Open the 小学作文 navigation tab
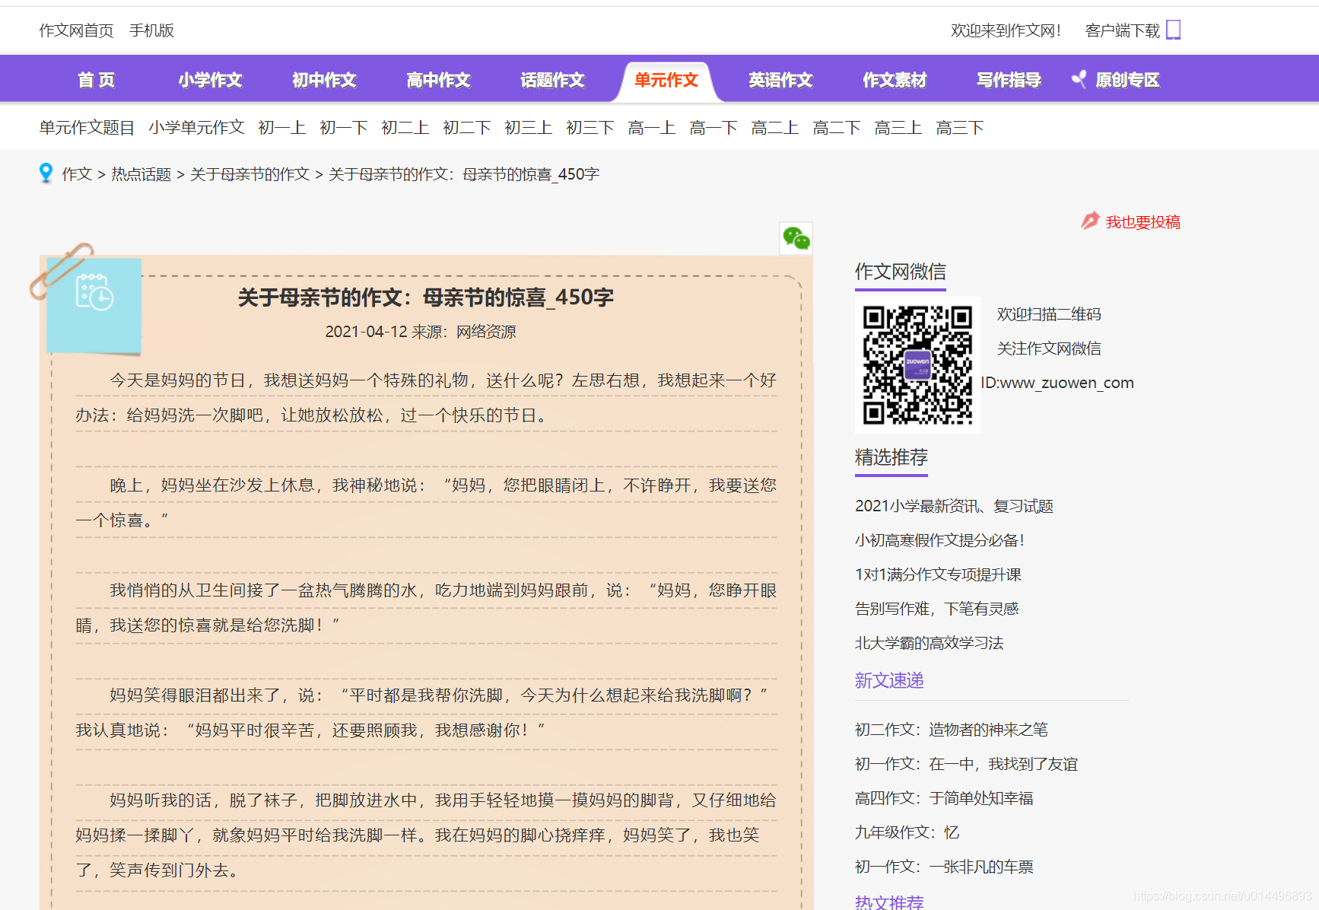The image size is (1319, 910). [210, 80]
